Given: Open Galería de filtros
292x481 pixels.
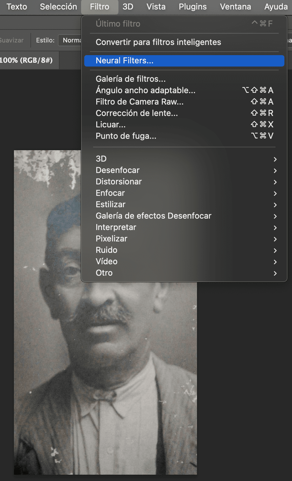Looking at the screenshot, I should click(x=184, y=79).
